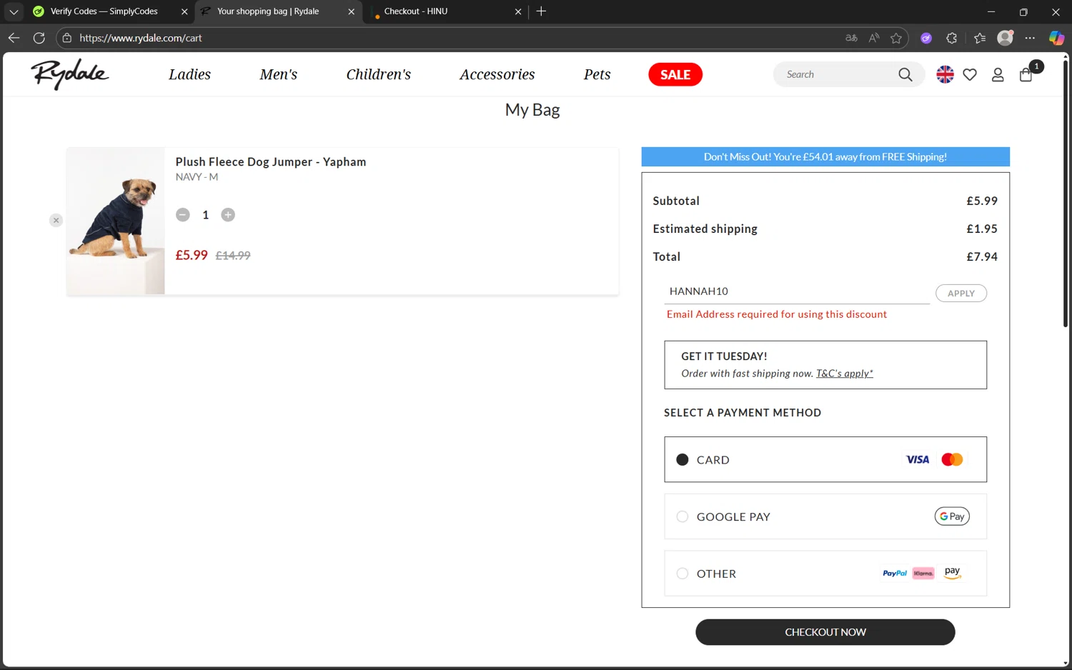Click the 'Email Address required' error message
This screenshot has height=670, width=1072.
[x=777, y=314]
